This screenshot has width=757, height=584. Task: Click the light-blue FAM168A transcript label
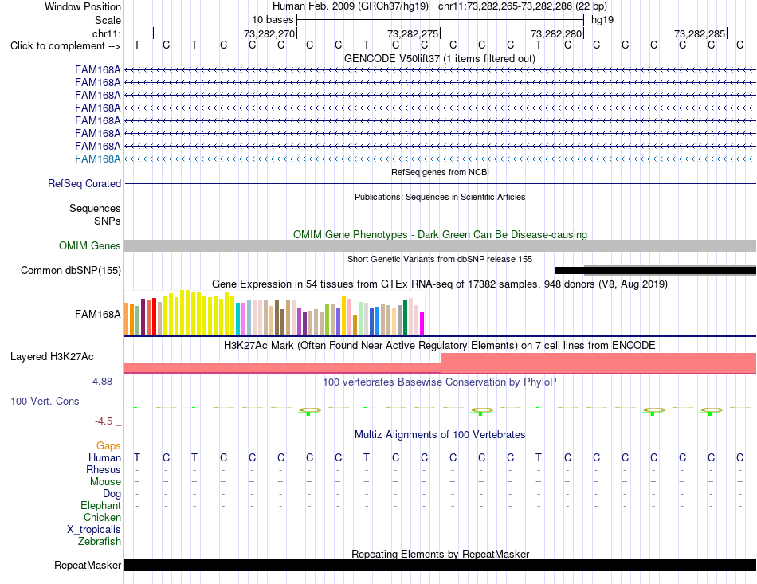pos(97,159)
